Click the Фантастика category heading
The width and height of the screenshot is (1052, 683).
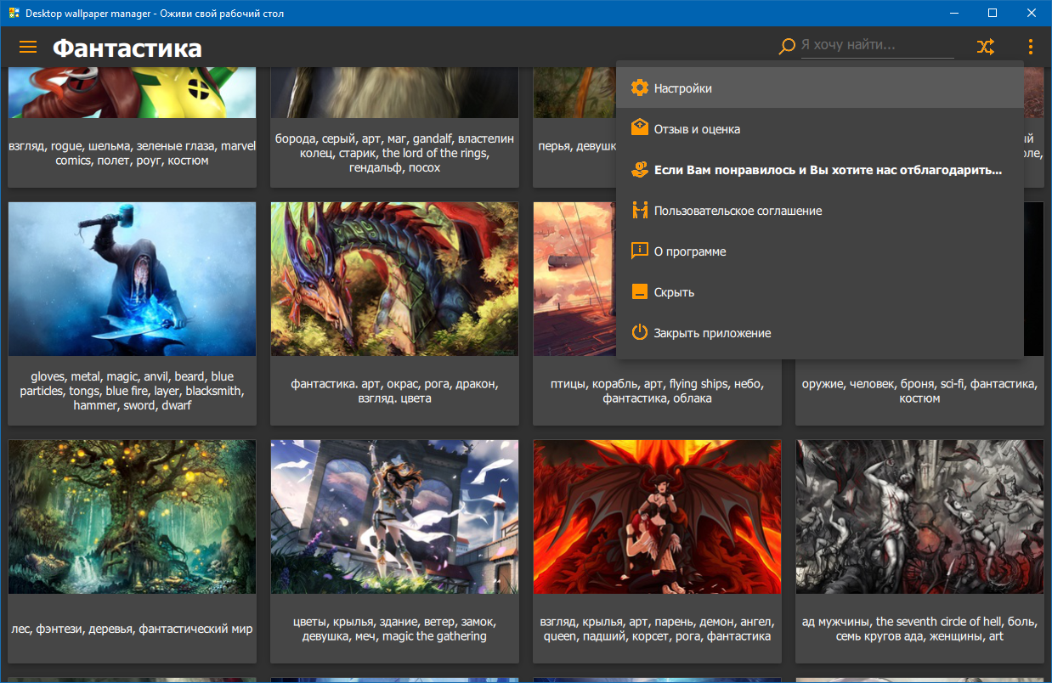(127, 48)
